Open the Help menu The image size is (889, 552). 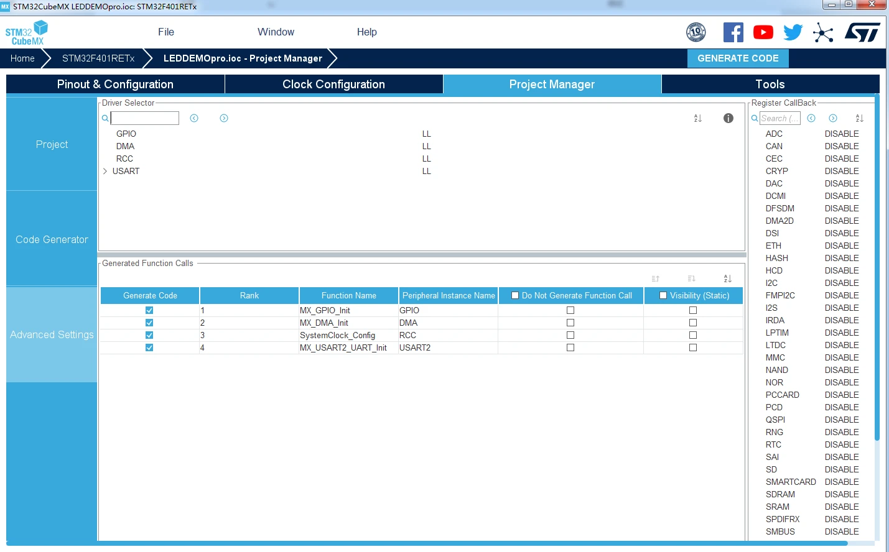click(367, 32)
